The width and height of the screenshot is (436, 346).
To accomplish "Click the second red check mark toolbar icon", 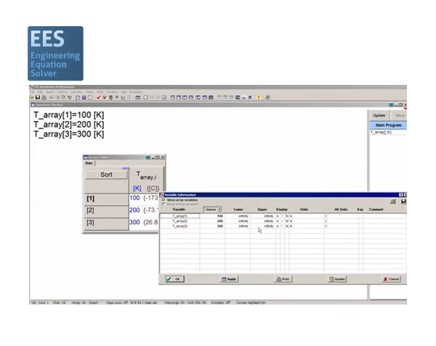I will pyautogui.click(x=105, y=97).
